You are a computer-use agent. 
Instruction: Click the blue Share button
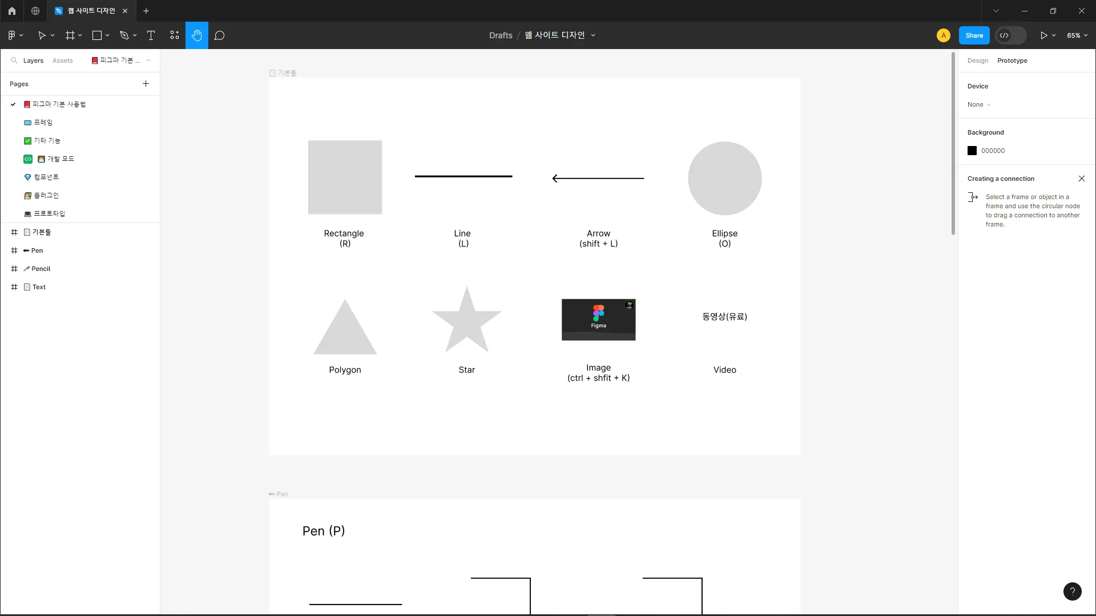pyautogui.click(x=974, y=35)
